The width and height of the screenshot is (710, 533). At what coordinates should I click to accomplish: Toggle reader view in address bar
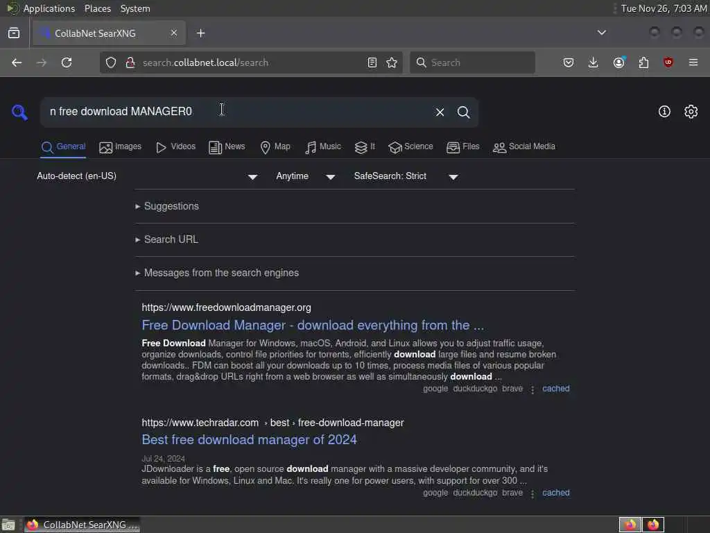(372, 62)
